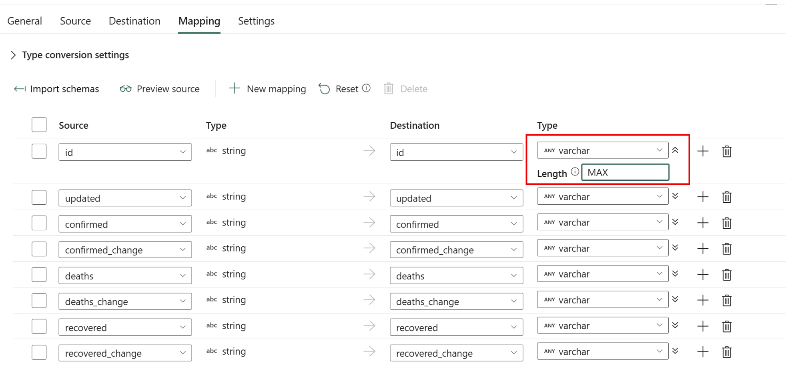Image resolution: width=796 pixels, height=381 pixels.
Task: Edit the MAX value in the Length field
Action: pyautogui.click(x=624, y=172)
